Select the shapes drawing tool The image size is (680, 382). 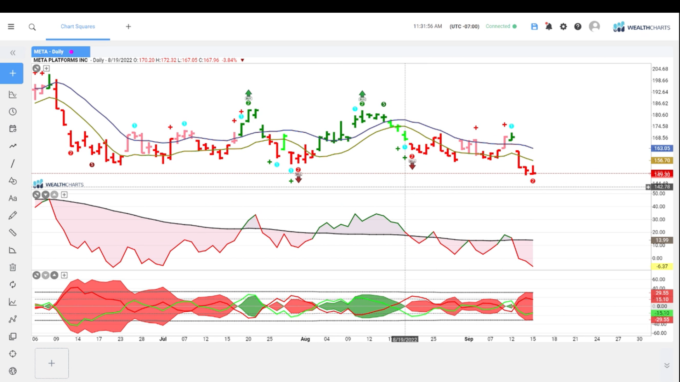click(13, 181)
